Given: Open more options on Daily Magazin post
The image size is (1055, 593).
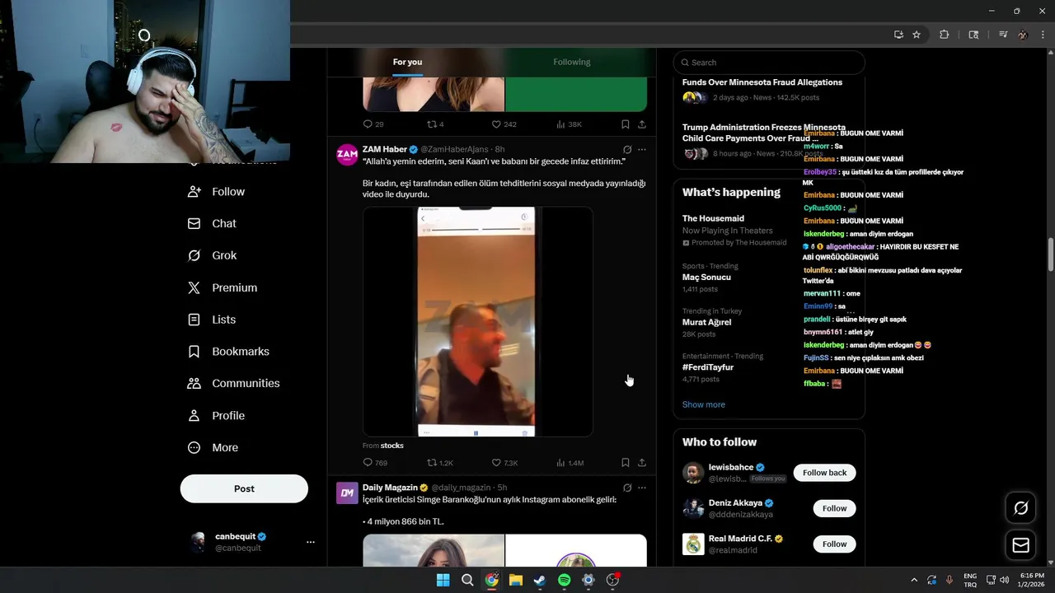Looking at the screenshot, I should click(x=642, y=488).
